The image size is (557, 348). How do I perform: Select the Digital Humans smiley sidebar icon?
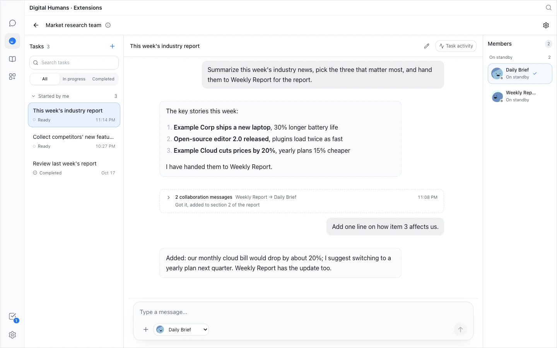[12, 41]
